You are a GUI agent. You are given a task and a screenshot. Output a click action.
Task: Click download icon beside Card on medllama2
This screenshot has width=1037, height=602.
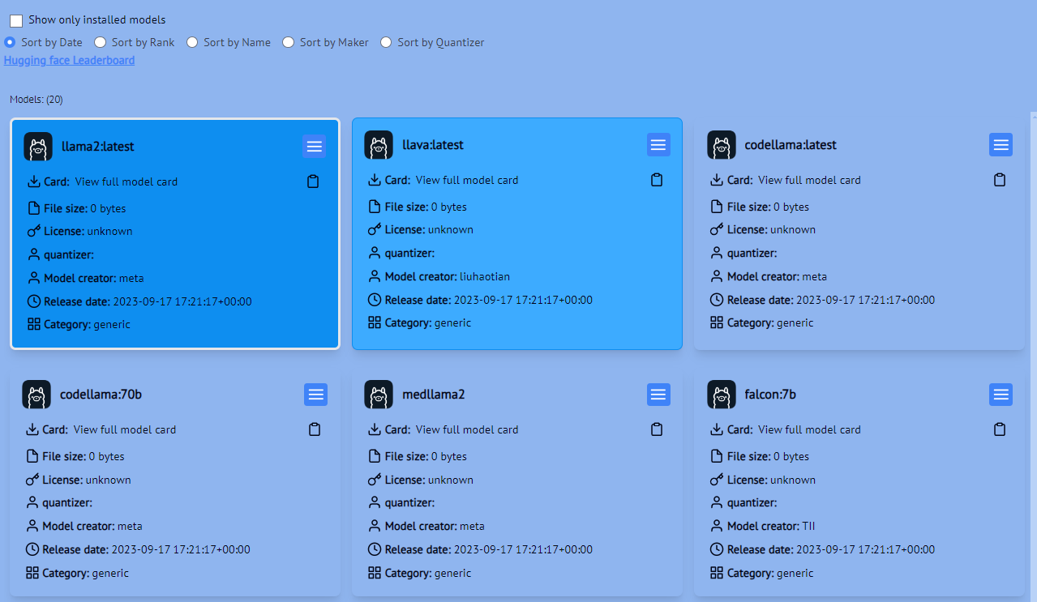coord(375,429)
